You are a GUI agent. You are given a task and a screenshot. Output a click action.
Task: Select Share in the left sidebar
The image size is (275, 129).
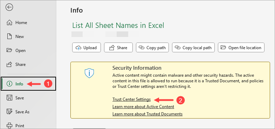pyautogui.click(x=21, y=64)
